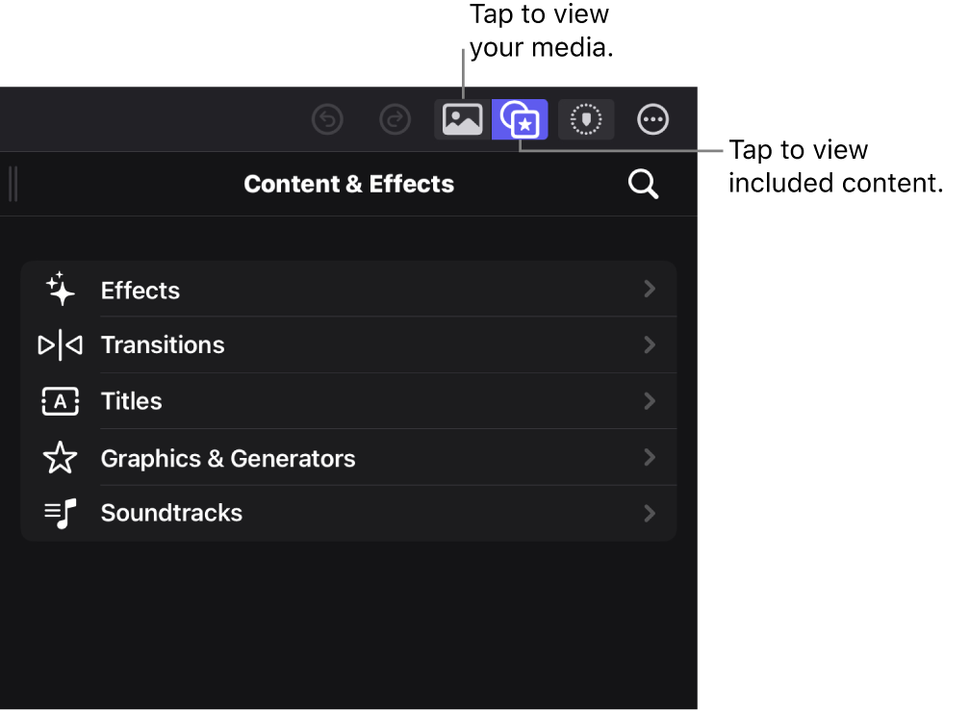Viewport: 970px width, 712px height.
Task: Open the more options ellipsis menu
Action: click(x=652, y=119)
